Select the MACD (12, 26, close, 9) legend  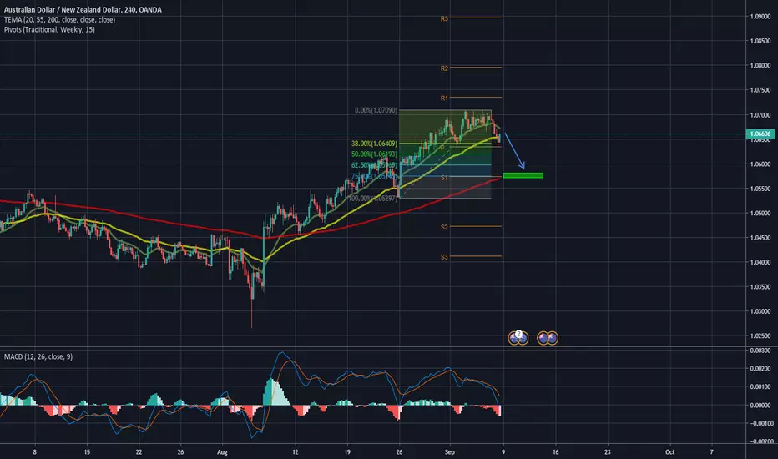click(x=38, y=356)
